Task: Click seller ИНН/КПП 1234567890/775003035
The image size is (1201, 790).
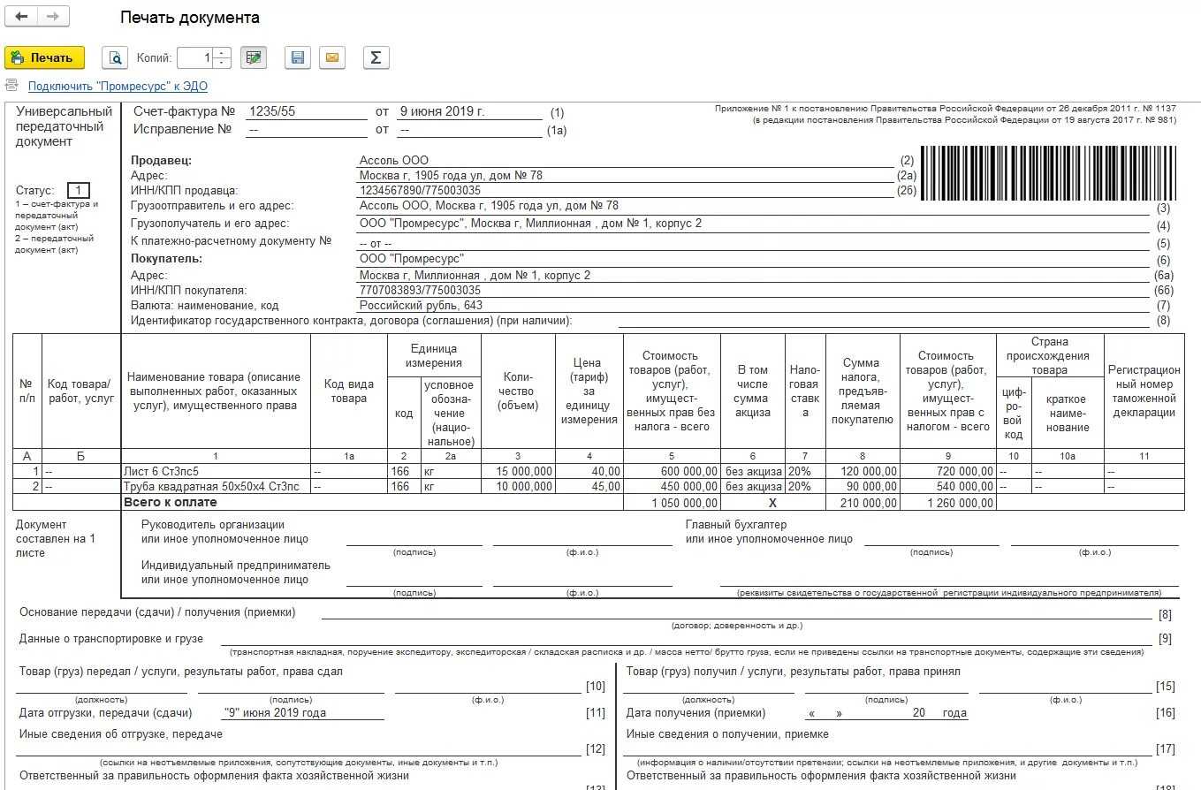Action: point(420,190)
